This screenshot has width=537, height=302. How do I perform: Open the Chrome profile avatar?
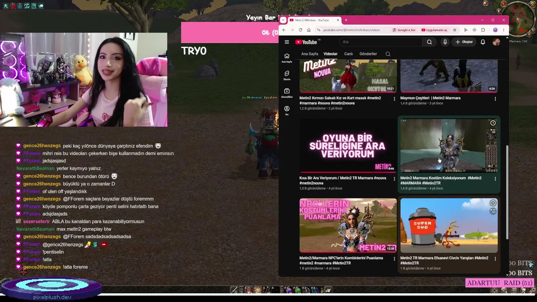(495, 30)
